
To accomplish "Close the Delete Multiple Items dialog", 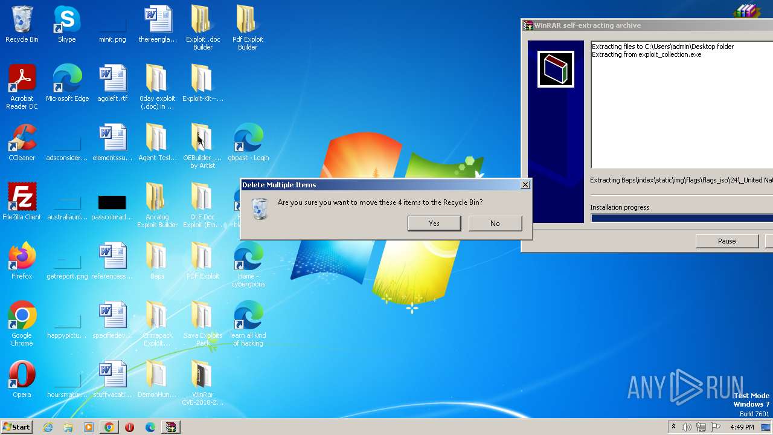I will 525,185.
